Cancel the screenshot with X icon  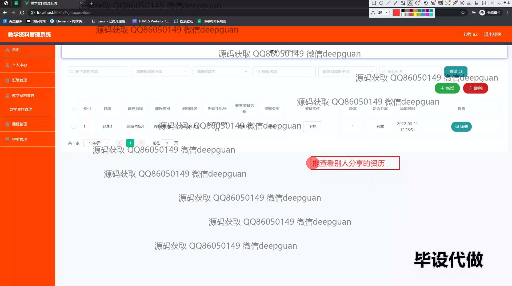(x=492, y=3)
